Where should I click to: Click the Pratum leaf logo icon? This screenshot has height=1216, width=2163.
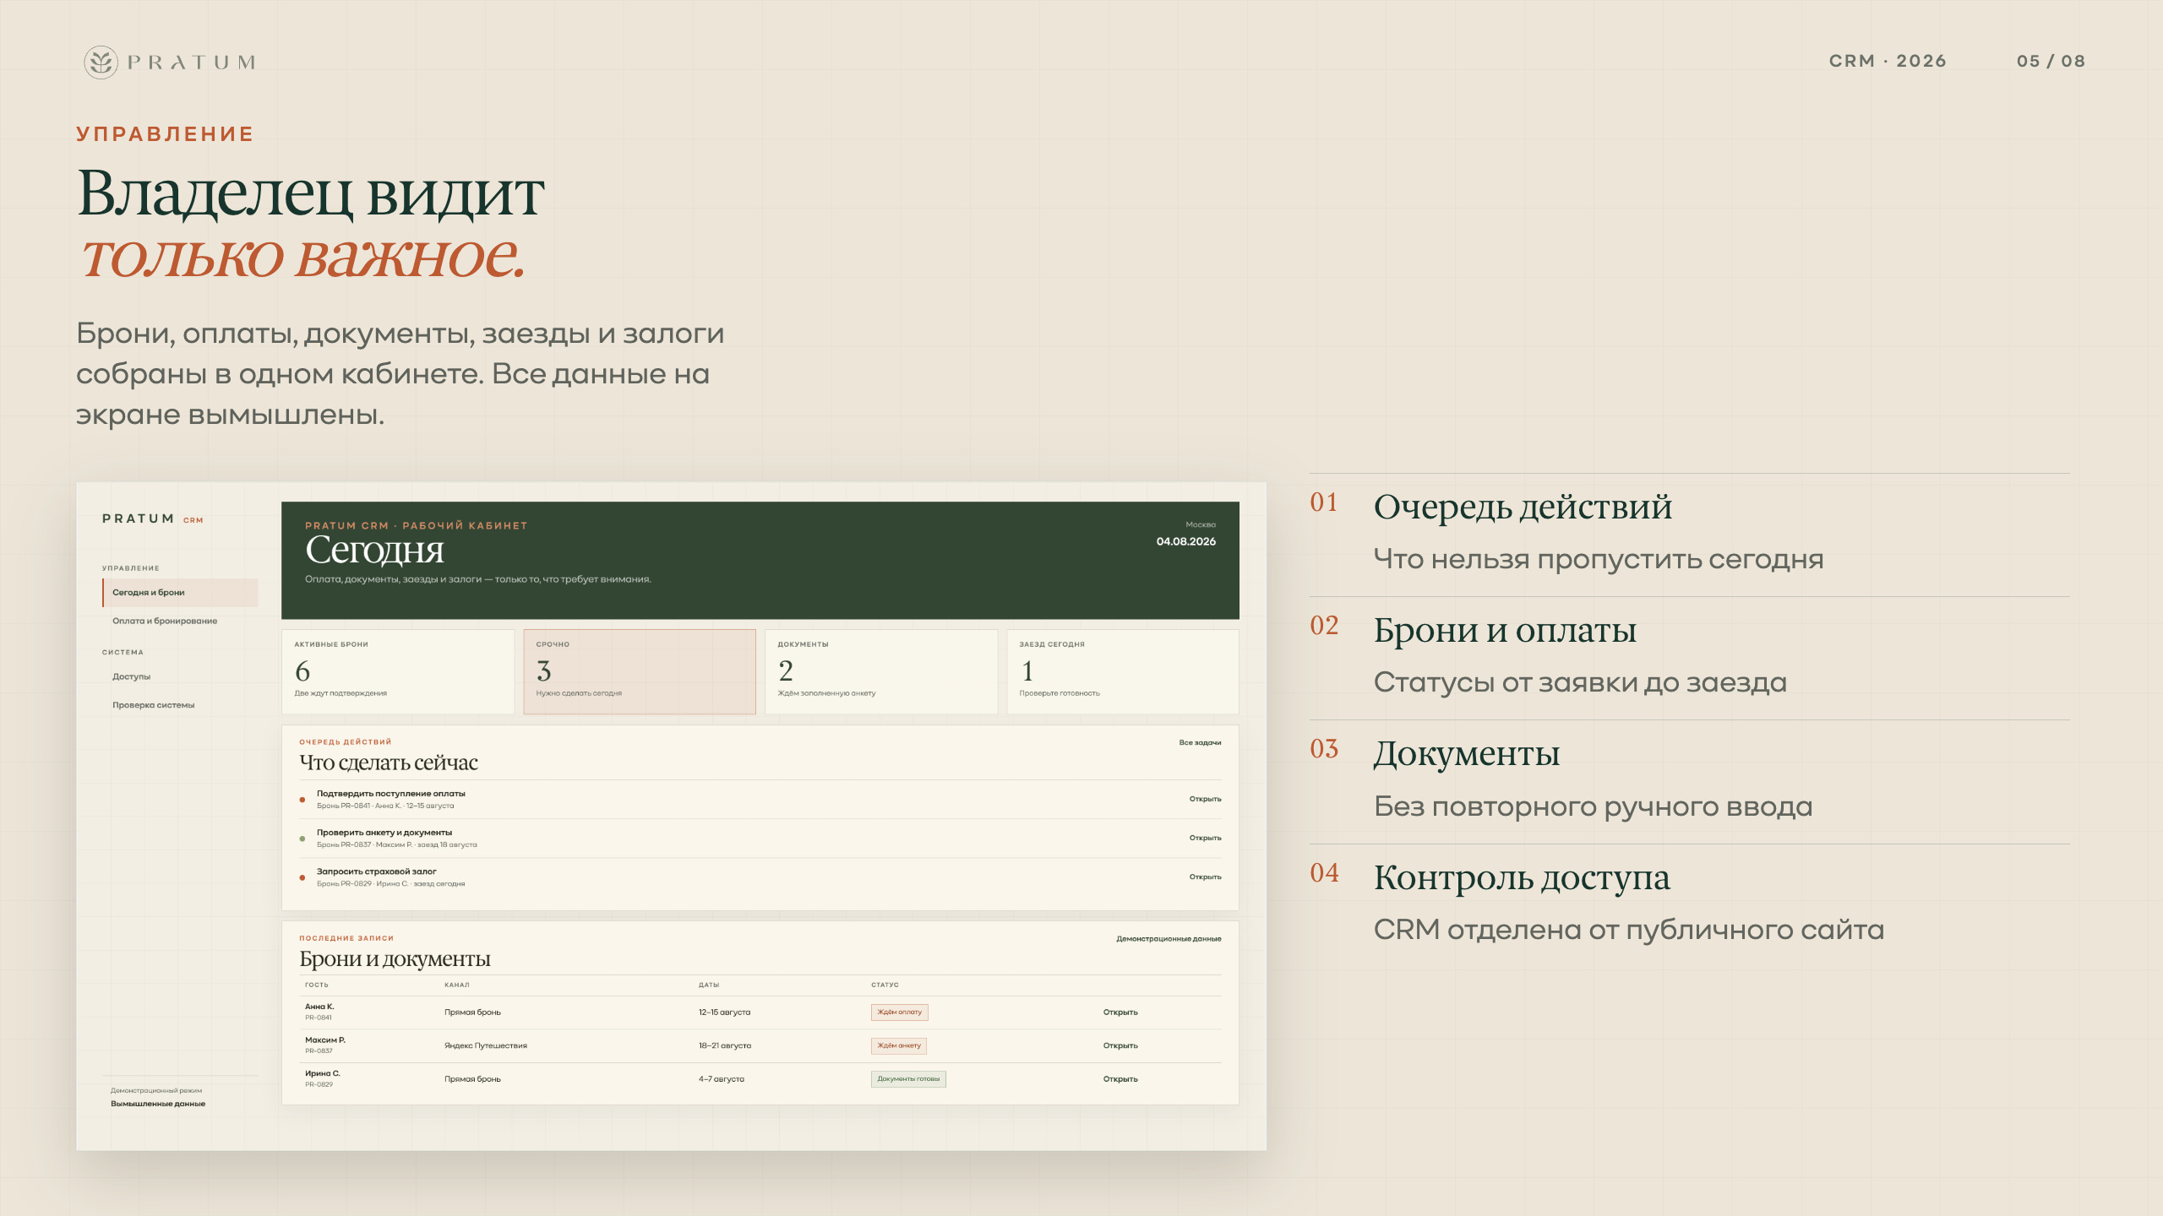point(101,62)
